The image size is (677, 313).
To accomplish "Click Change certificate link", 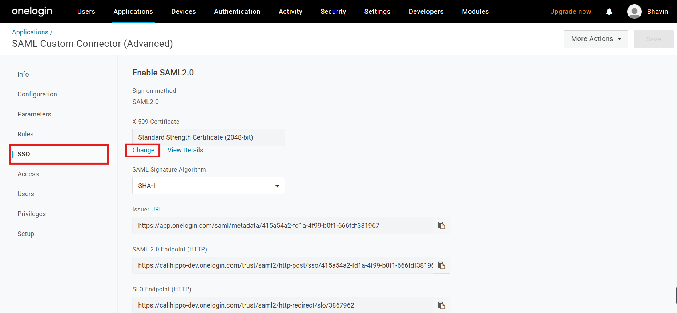I will tap(143, 150).
